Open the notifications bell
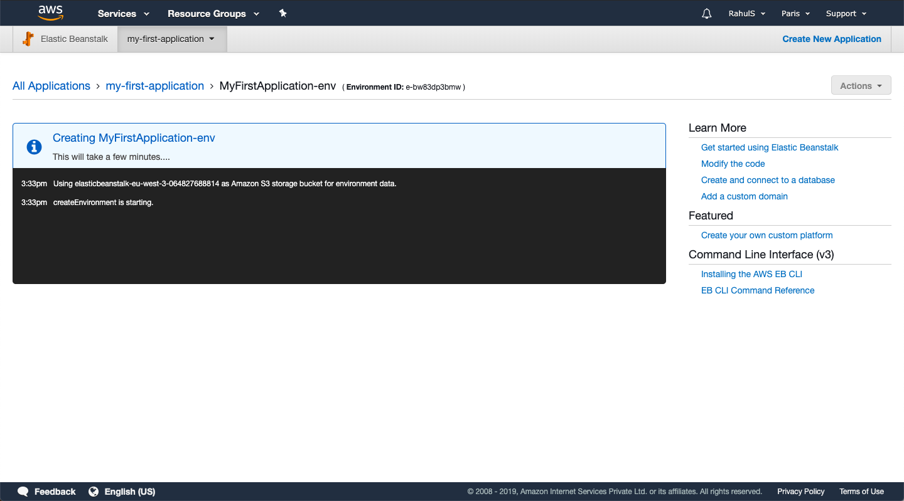This screenshot has width=904, height=501. tap(706, 13)
